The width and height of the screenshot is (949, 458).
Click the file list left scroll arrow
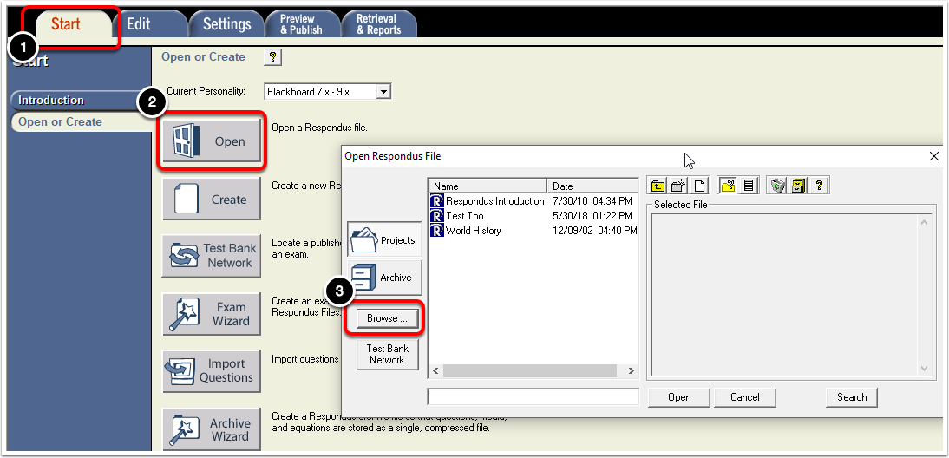coord(435,370)
